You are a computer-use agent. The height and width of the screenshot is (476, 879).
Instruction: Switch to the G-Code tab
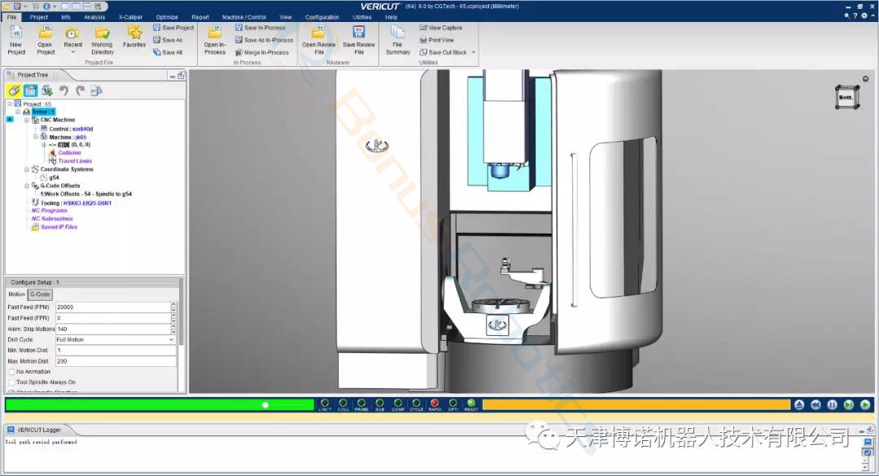coord(41,294)
